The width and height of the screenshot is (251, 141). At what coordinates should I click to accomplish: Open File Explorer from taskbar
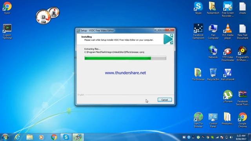click(29, 137)
